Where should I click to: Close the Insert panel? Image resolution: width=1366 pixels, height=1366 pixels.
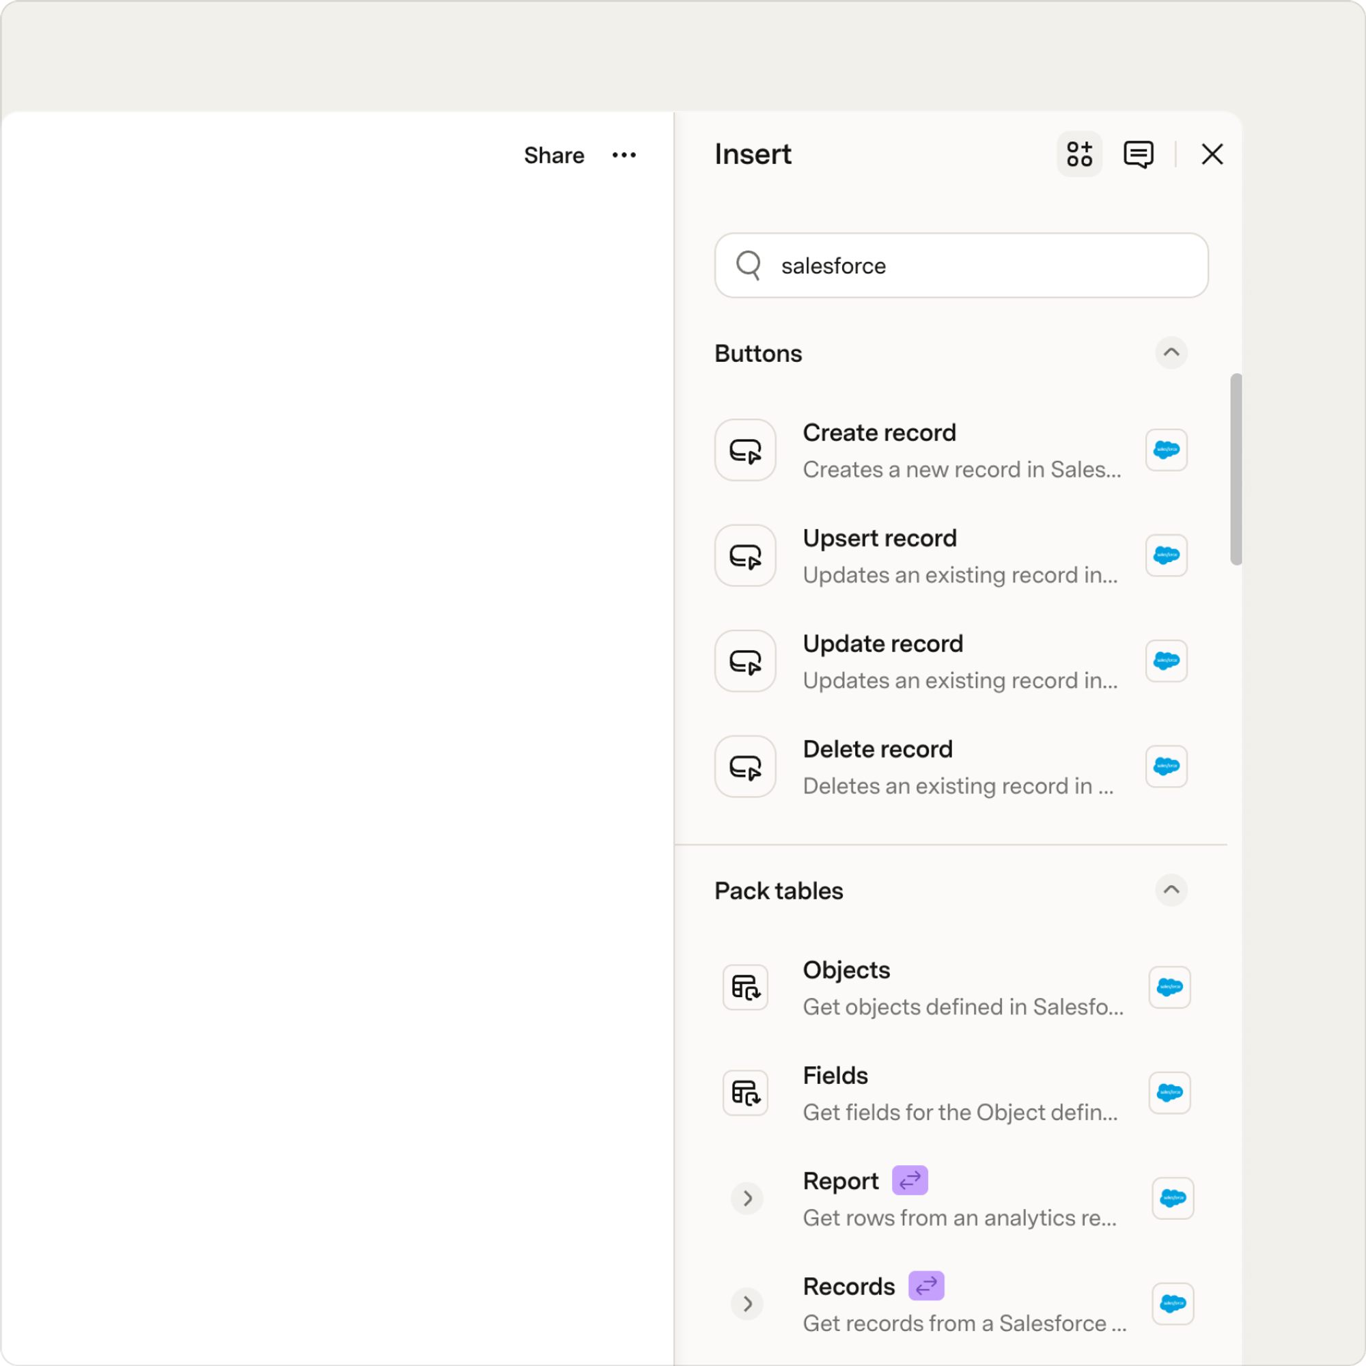click(x=1212, y=154)
